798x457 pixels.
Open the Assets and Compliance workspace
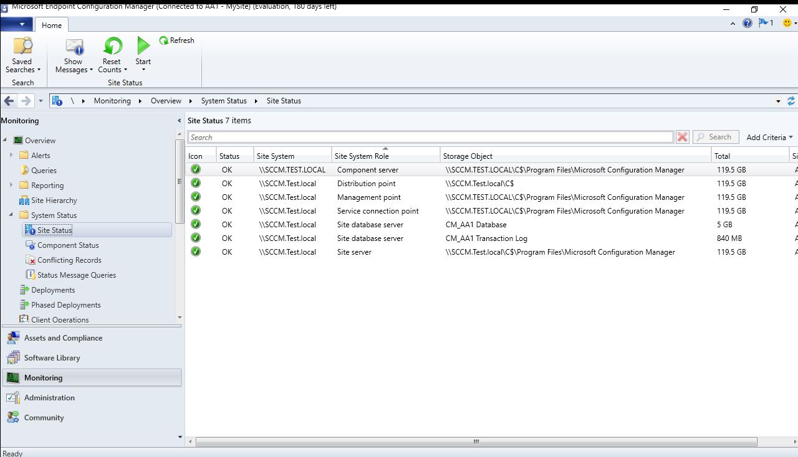pyautogui.click(x=62, y=337)
